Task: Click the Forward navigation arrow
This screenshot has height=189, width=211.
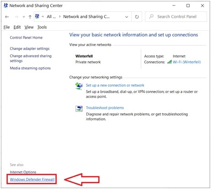Action: coord(16,17)
